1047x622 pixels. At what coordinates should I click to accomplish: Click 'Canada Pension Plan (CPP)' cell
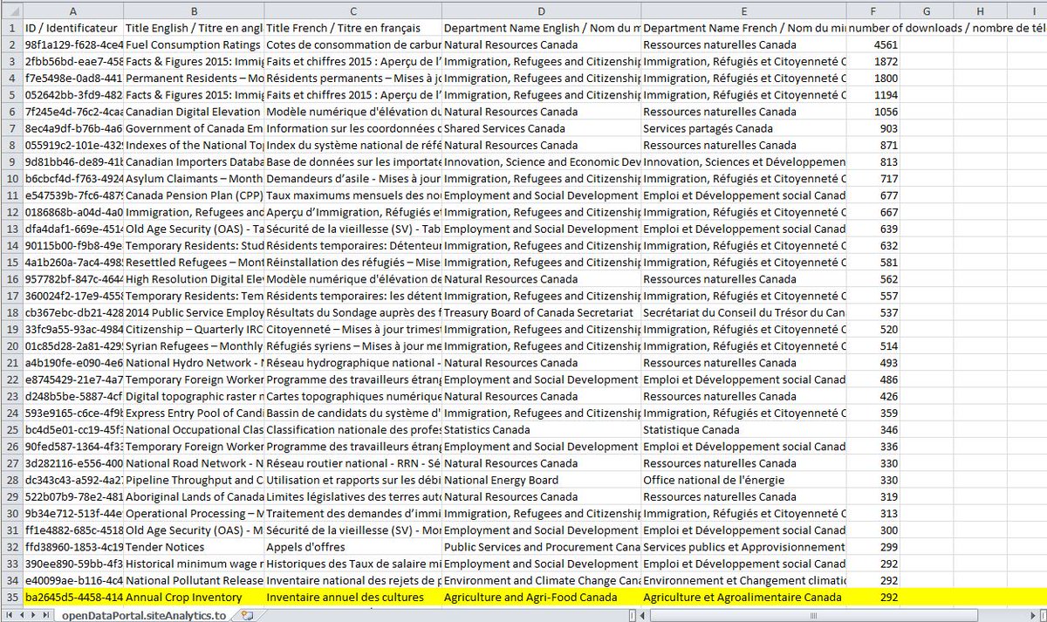point(194,195)
